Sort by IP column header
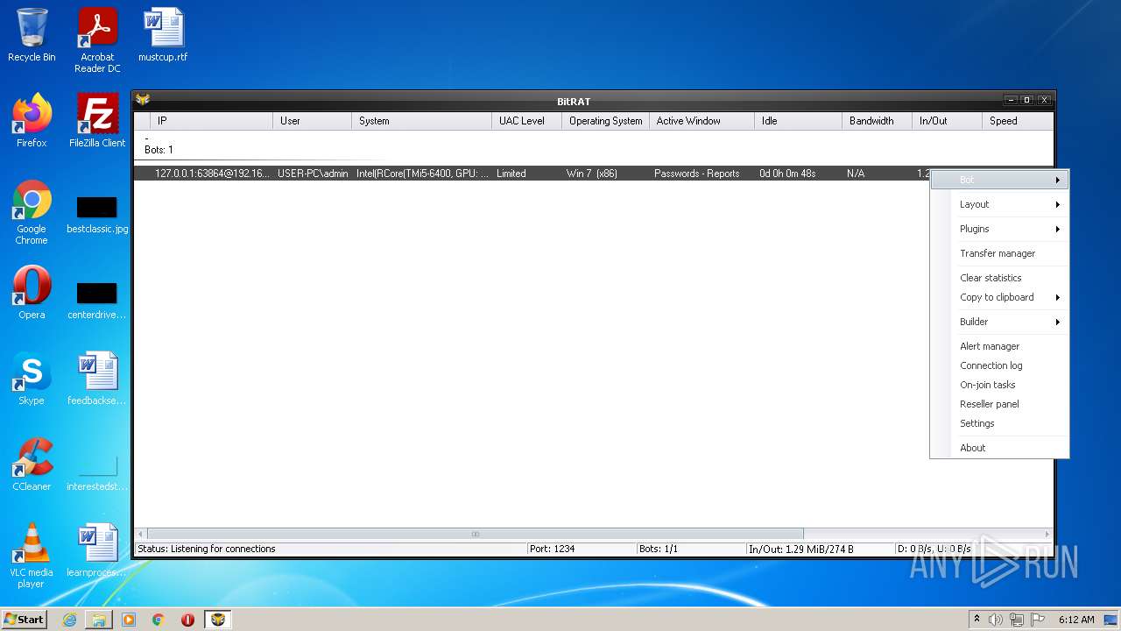The height and width of the screenshot is (631, 1121). coord(211,121)
